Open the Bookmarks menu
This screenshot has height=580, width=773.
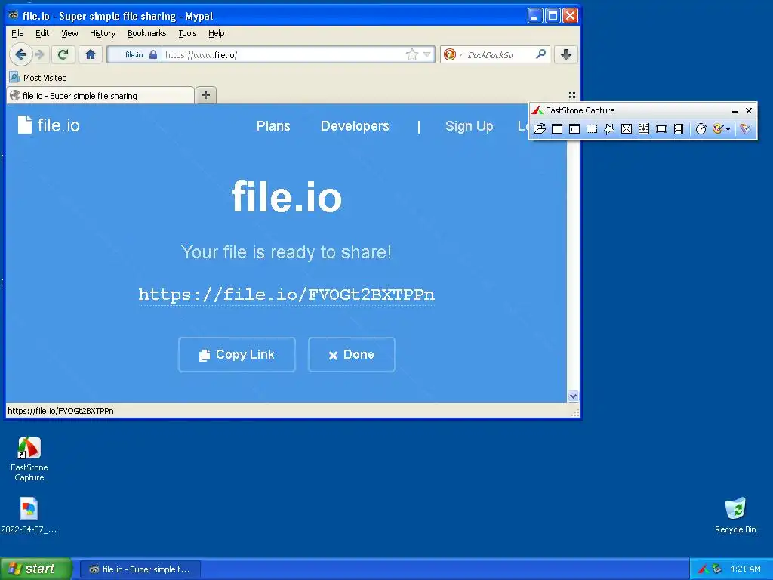tap(147, 33)
